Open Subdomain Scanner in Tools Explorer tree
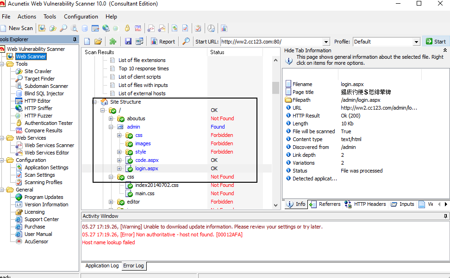 pos(46,86)
